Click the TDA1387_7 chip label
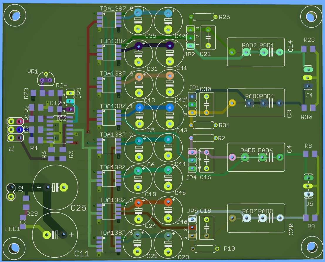Viewport: 325px width, 262px height. tap(117, 41)
